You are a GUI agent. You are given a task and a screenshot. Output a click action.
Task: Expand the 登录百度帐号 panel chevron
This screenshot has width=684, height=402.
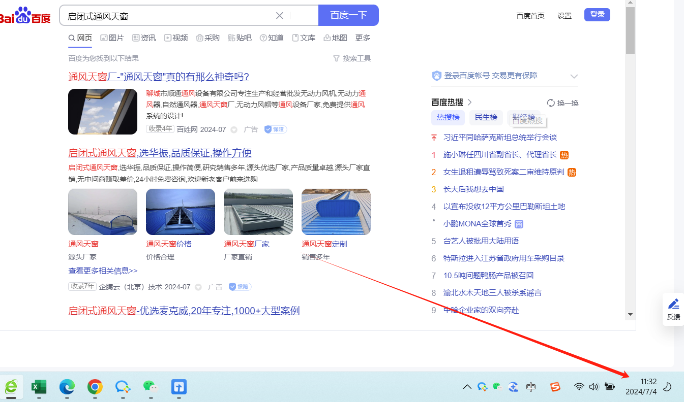tap(574, 76)
